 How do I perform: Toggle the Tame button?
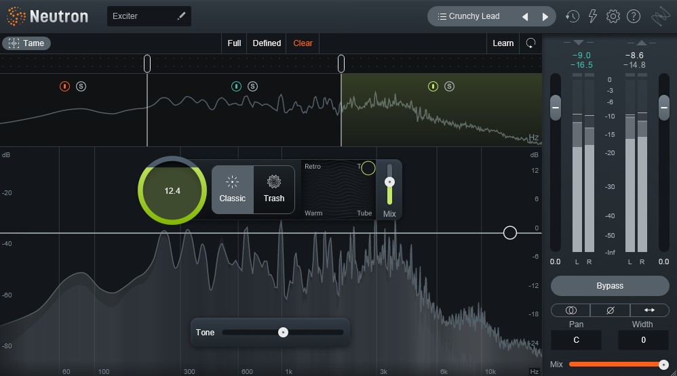pos(26,43)
